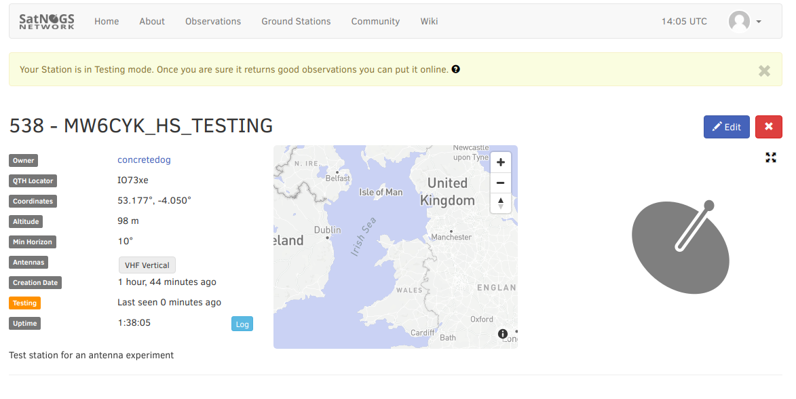Open the user avatar dropdown menu
The width and height of the screenshot is (796, 399).
[x=744, y=22]
